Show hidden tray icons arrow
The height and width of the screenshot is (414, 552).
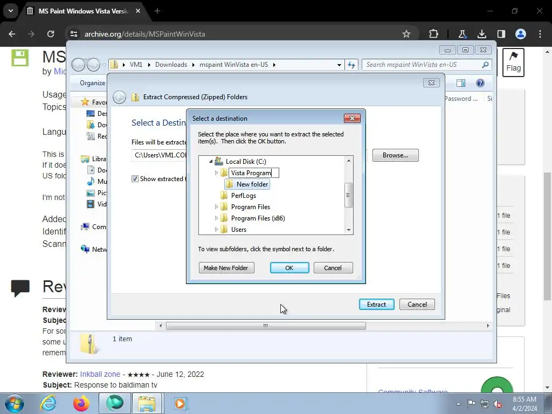click(458, 404)
